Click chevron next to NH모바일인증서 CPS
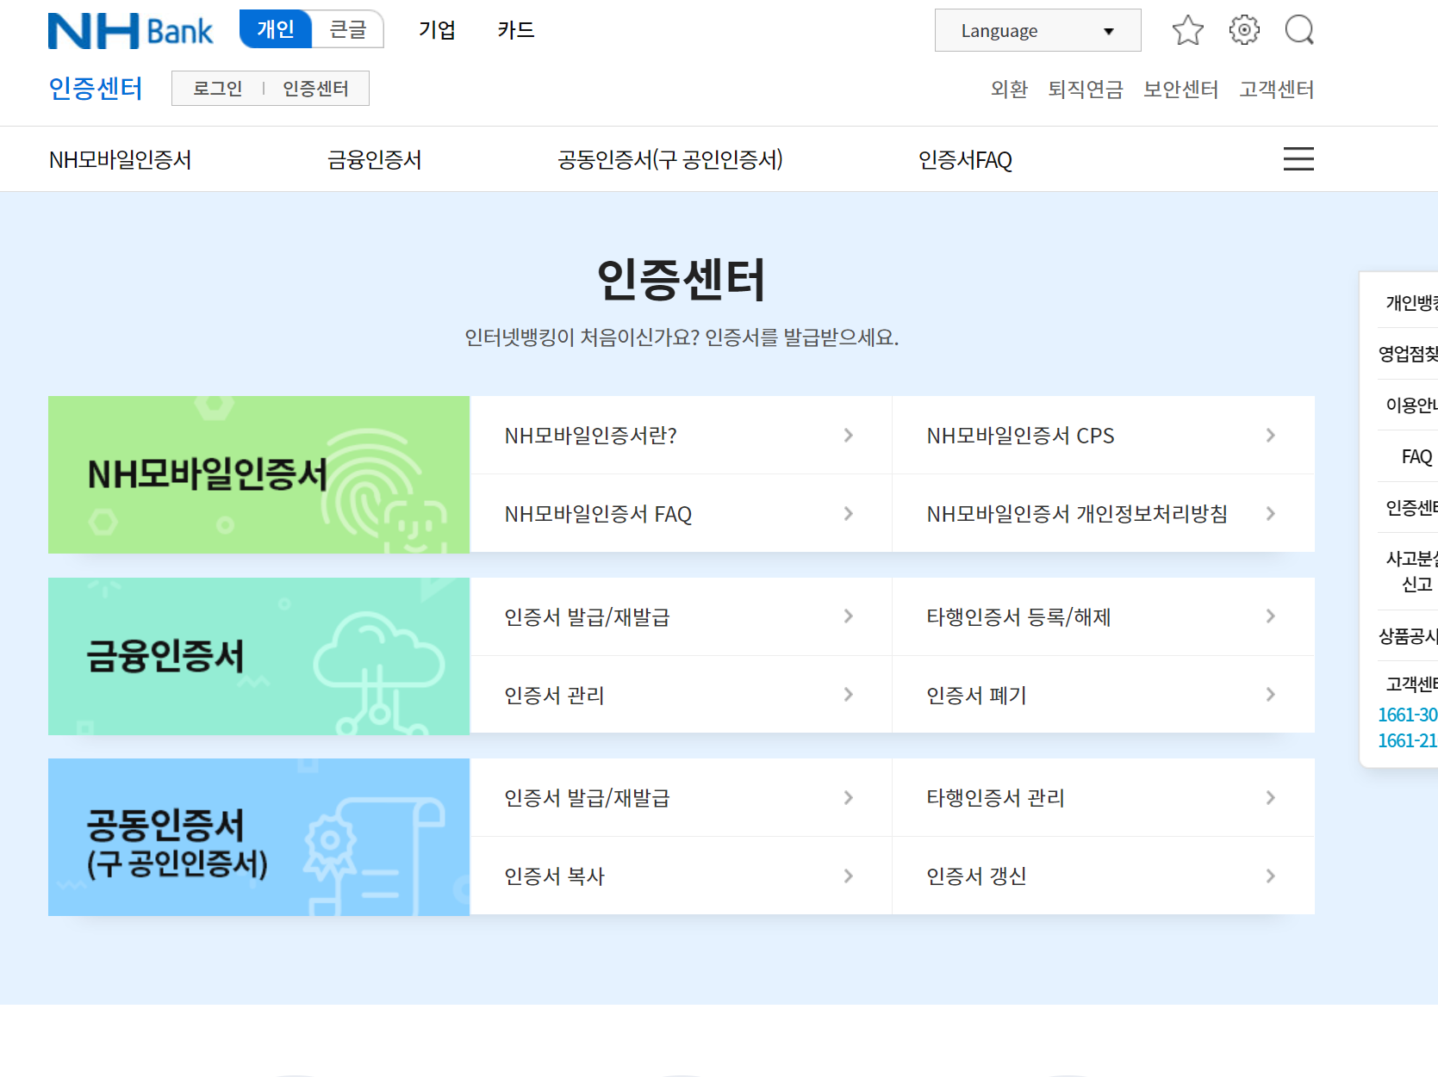 pos(1271,436)
